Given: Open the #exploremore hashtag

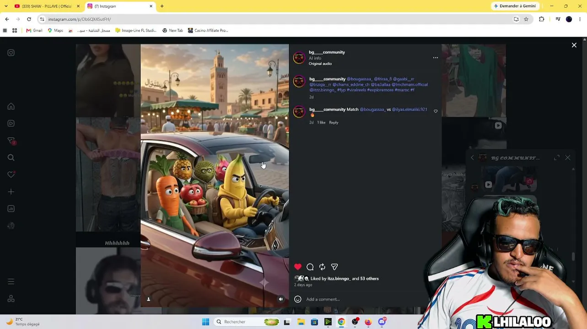Looking at the screenshot, I should tap(380, 90).
